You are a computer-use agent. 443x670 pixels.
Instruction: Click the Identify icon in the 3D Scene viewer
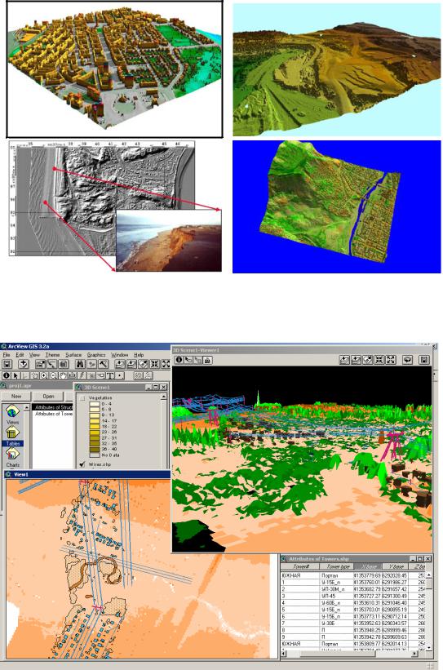[179, 360]
